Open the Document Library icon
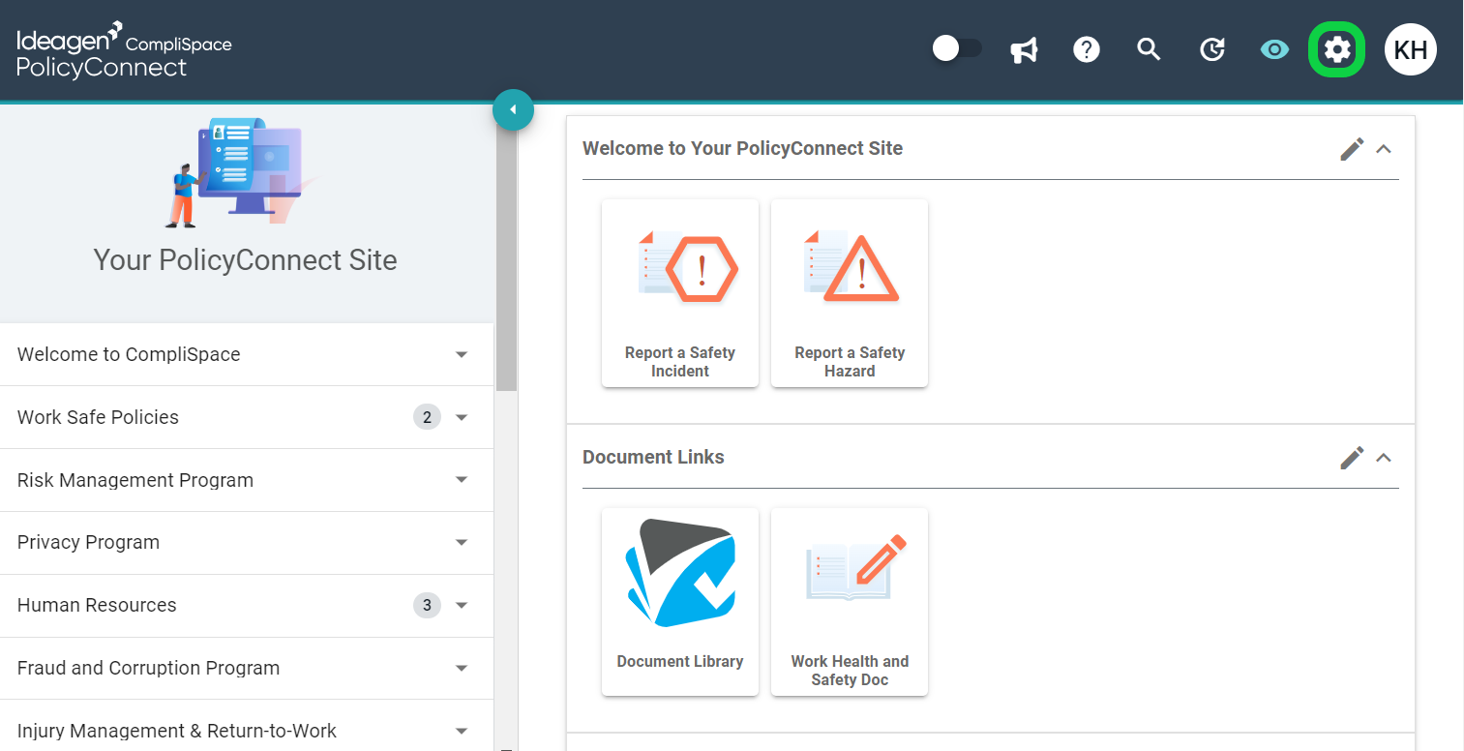Image resolution: width=1464 pixels, height=751 pixels. click(x=679, y=601)
